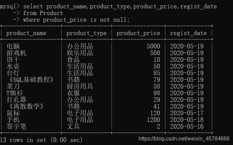Image resolution: width=233 pixels, height=145 pixels.
Task: Click the date 2020-05-18
Action: point(187,120)
